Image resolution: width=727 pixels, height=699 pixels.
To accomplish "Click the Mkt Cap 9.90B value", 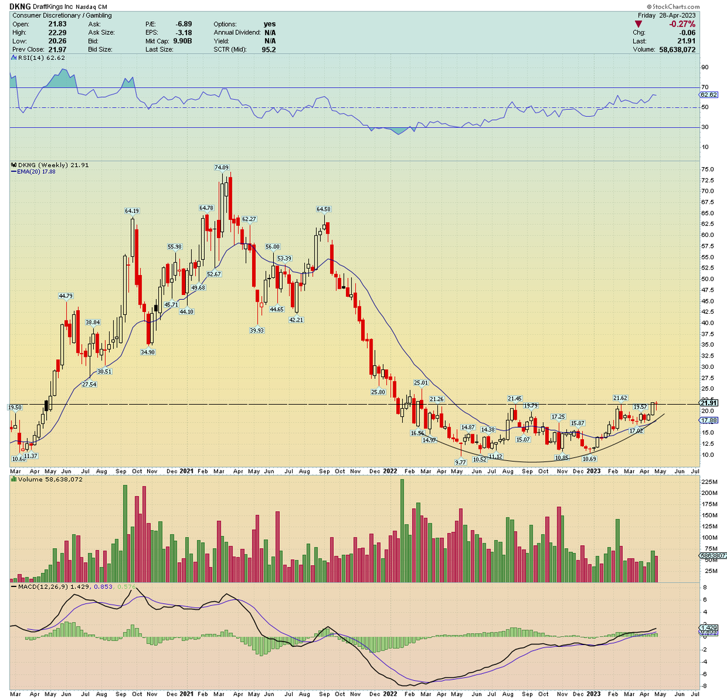I will 182,41.
